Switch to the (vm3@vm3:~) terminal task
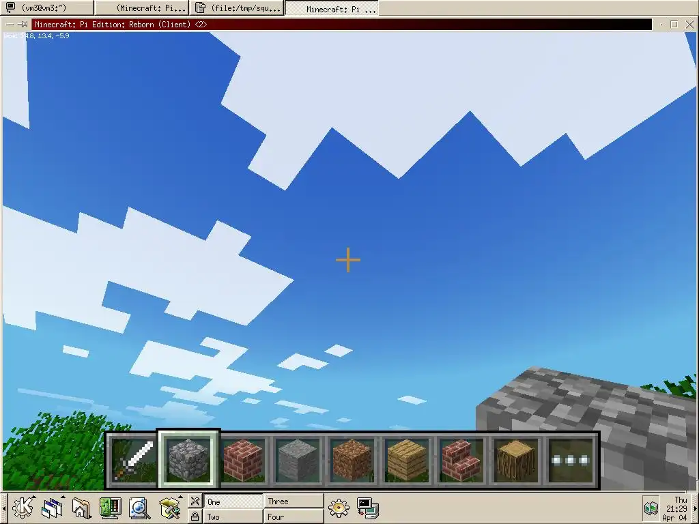 (47, 8)
